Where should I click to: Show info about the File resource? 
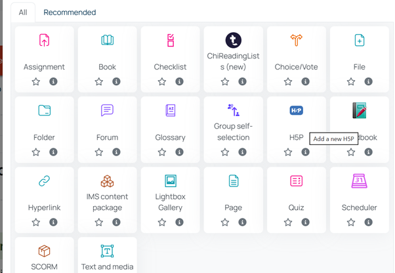368,82
